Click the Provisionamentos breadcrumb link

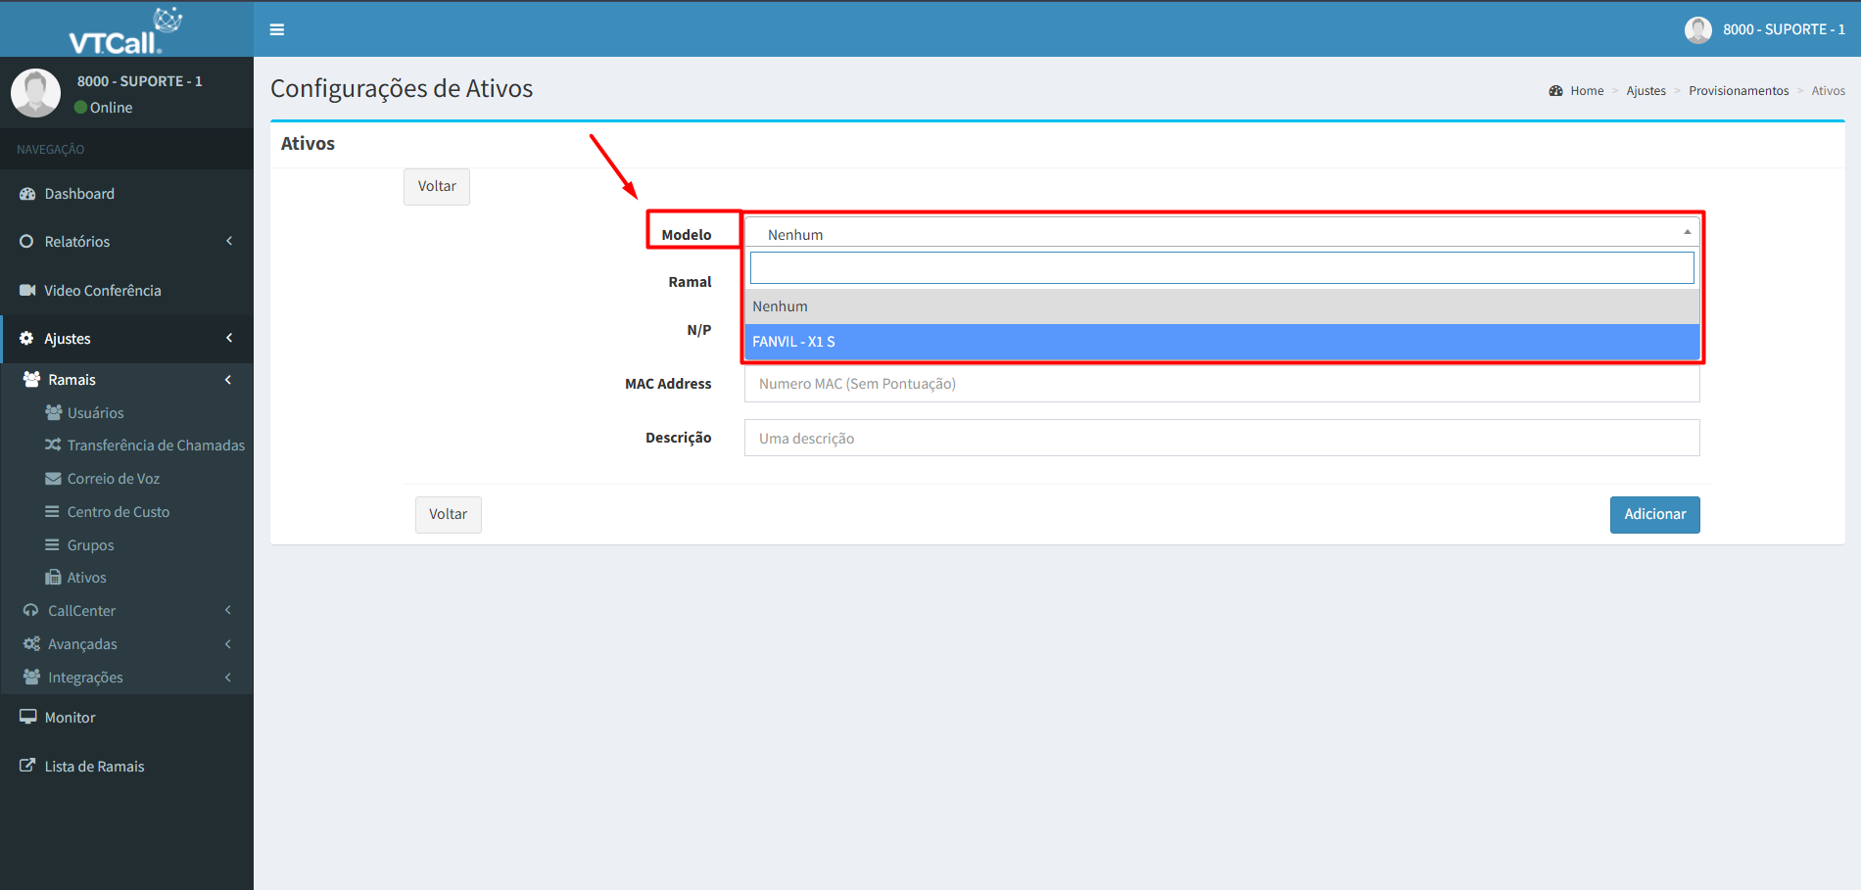(1738, 91)
